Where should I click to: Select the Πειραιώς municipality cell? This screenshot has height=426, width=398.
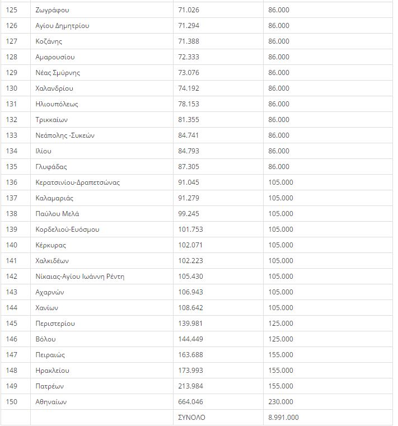(102, 355)
